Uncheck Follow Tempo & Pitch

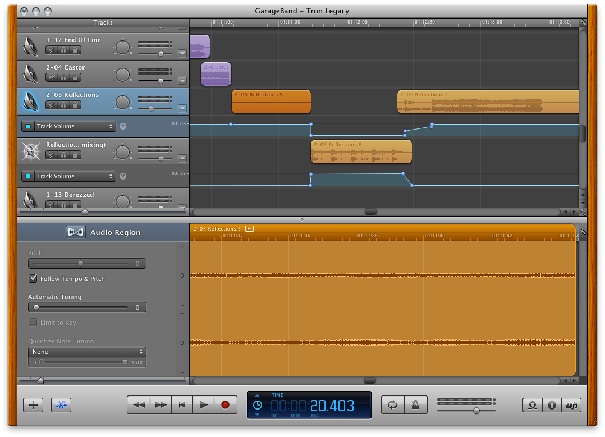(x=33, y=278)
